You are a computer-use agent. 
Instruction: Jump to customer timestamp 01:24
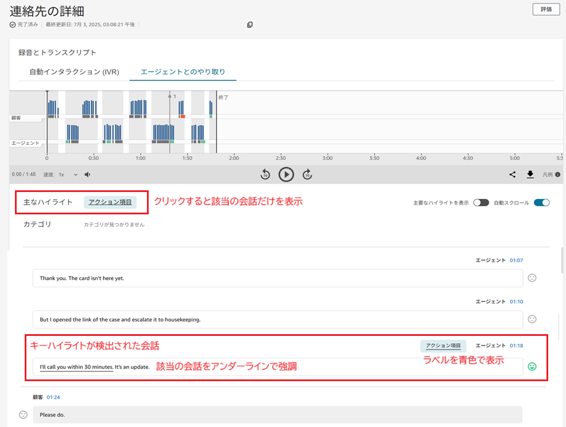pyautogui.click(x=53, y=397)
